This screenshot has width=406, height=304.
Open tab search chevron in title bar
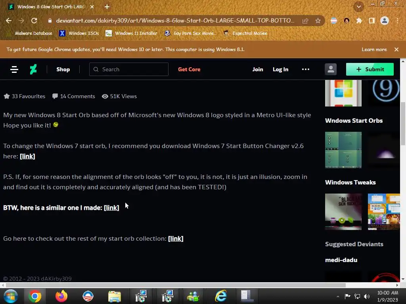358,7
